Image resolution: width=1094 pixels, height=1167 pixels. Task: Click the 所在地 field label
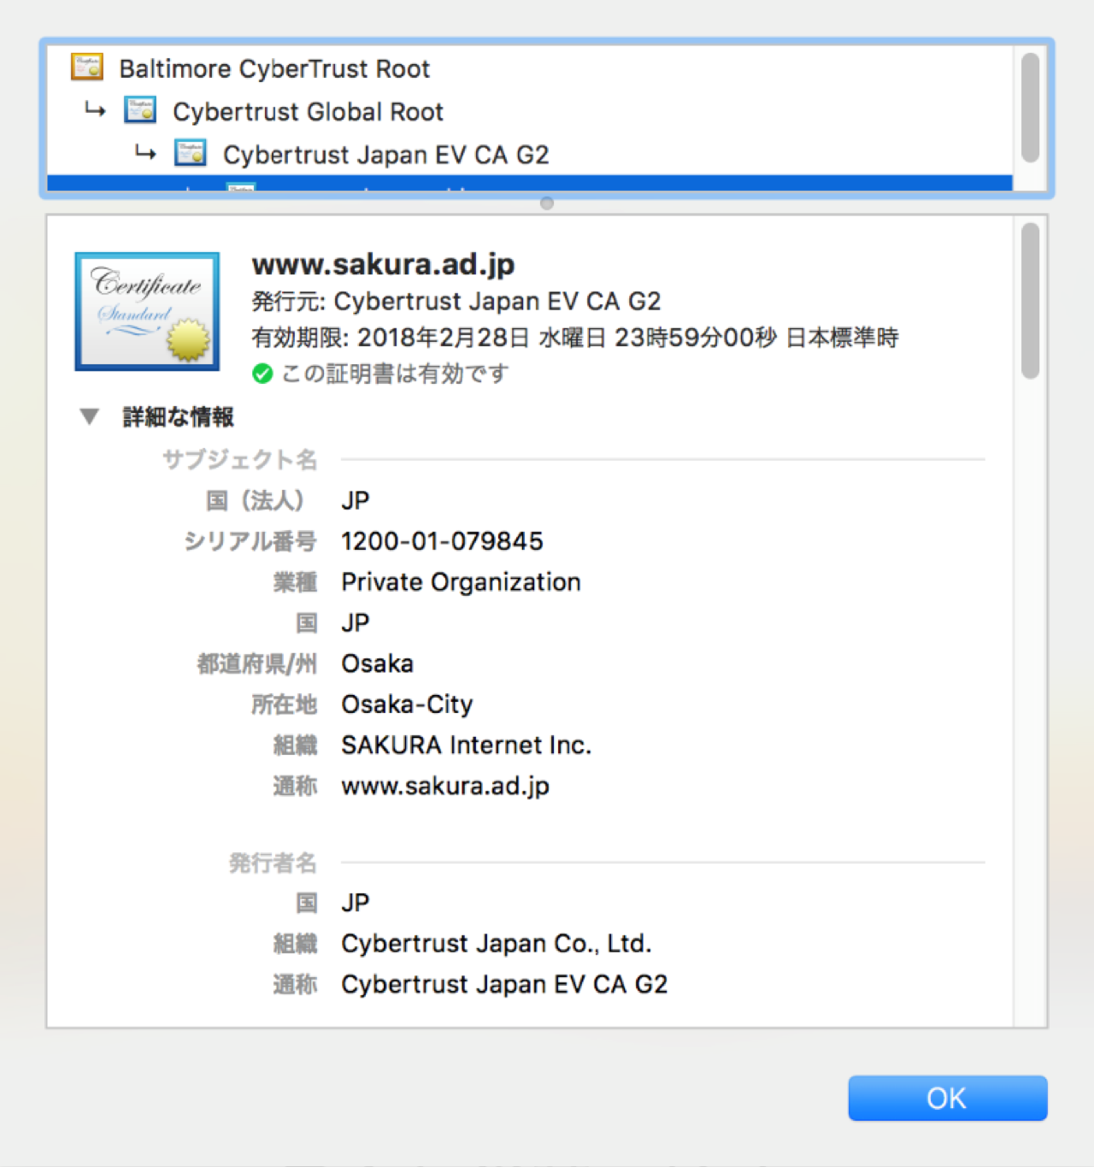click(x=284, y=704)
